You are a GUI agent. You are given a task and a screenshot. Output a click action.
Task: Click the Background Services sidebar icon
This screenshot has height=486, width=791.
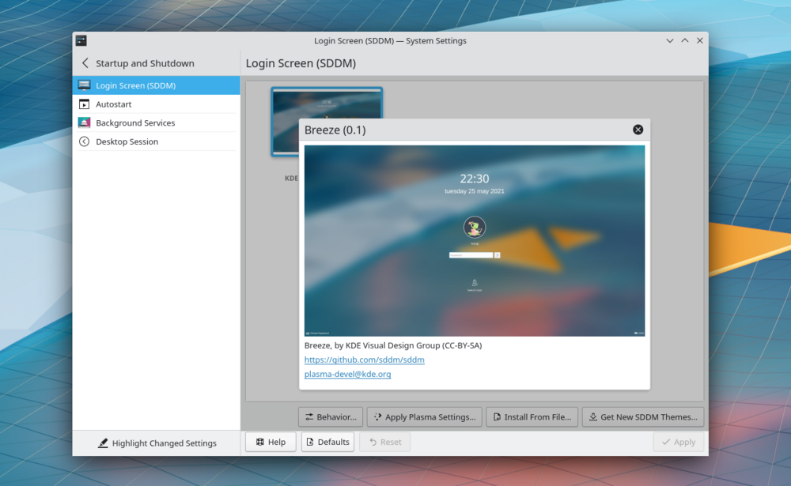(85, 122)
